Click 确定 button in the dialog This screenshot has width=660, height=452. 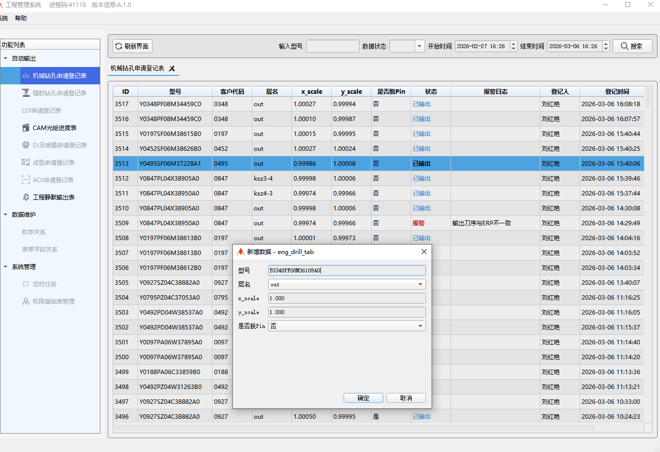(363, 398)
